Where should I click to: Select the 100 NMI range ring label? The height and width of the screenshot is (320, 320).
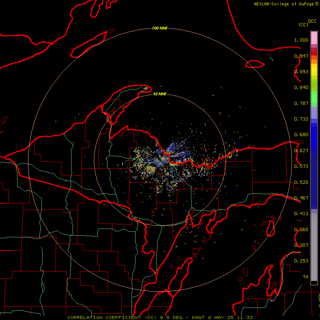click(160, 28)
